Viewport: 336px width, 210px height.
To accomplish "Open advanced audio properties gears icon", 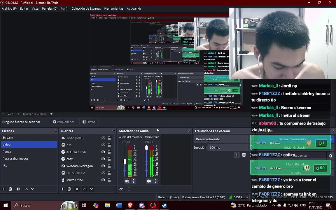I will tap(121, 189).
